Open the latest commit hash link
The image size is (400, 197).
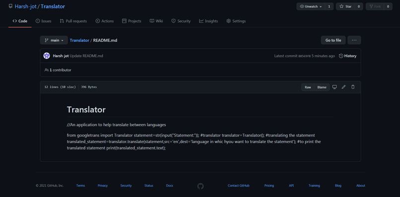coord(304,56)
